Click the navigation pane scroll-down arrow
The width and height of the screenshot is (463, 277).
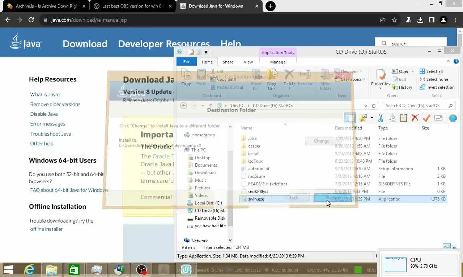pyautogui.click(x=230, y=240)
